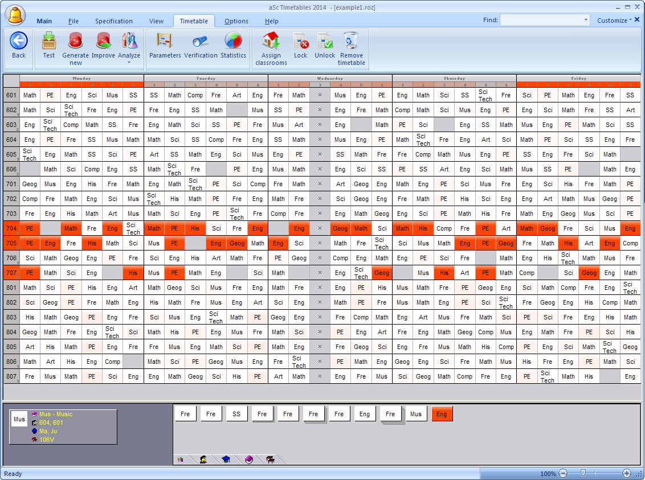This screenshot has width=645, height=480.
Task: Expand the Analyze dropdown
Action: point(129,62)
